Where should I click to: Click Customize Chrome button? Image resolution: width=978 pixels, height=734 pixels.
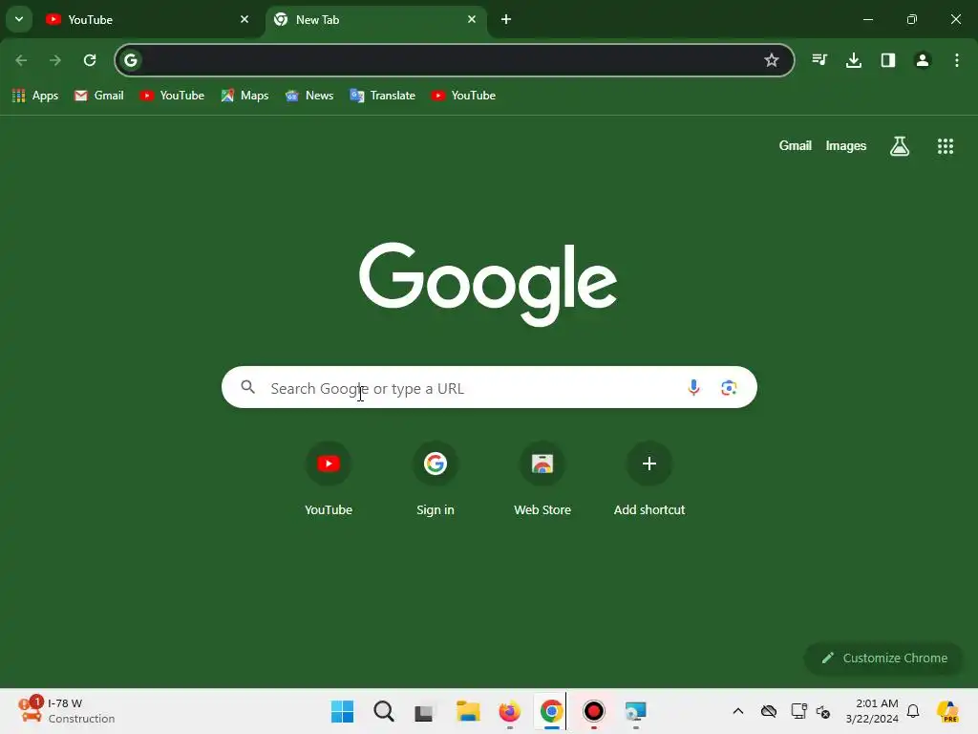[883, 658]
